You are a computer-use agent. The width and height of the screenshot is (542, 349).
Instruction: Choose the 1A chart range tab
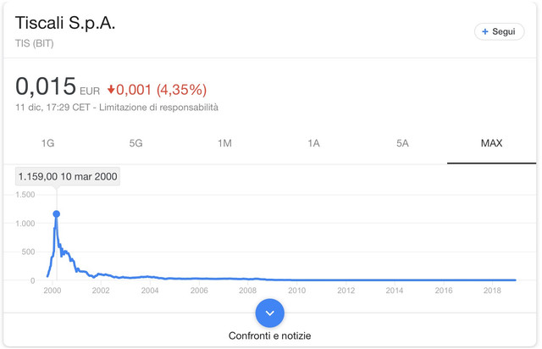coord(313,143)
